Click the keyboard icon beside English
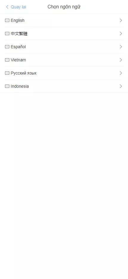The image size is (128, 279). point(7,20)
